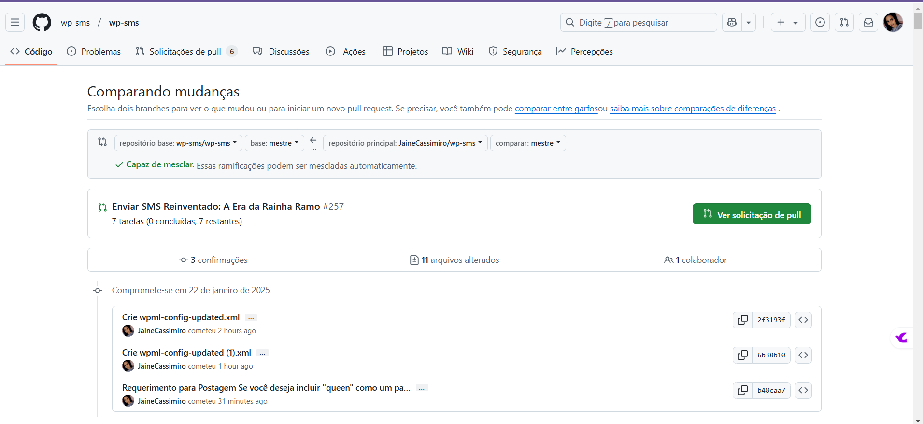Open the create new plus menu

click(788, 22)
